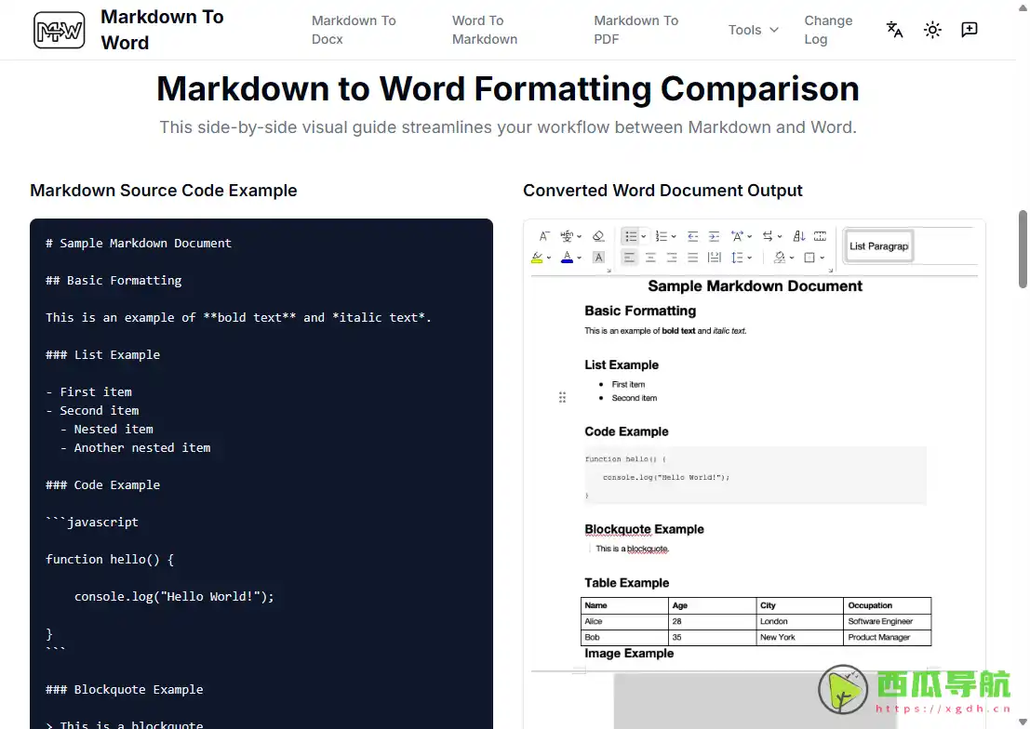Toggle the character shading icon

598,258
